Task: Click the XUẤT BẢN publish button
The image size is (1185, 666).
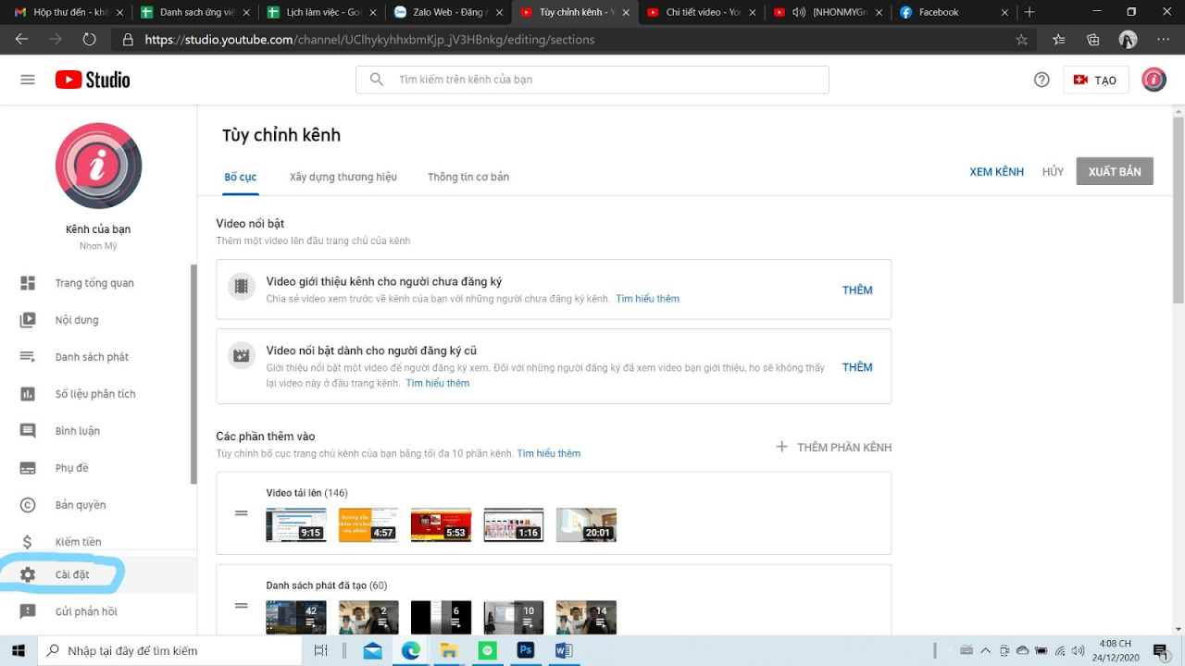Action: [1115, 171]
